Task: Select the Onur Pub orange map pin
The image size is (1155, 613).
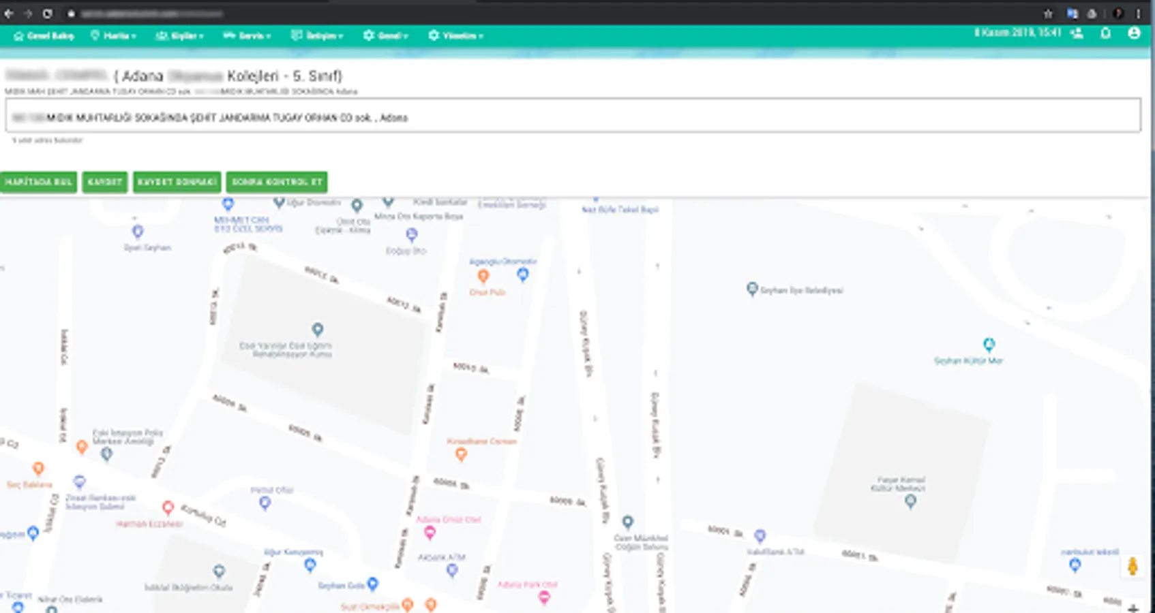Action: [x=483, y=276]
